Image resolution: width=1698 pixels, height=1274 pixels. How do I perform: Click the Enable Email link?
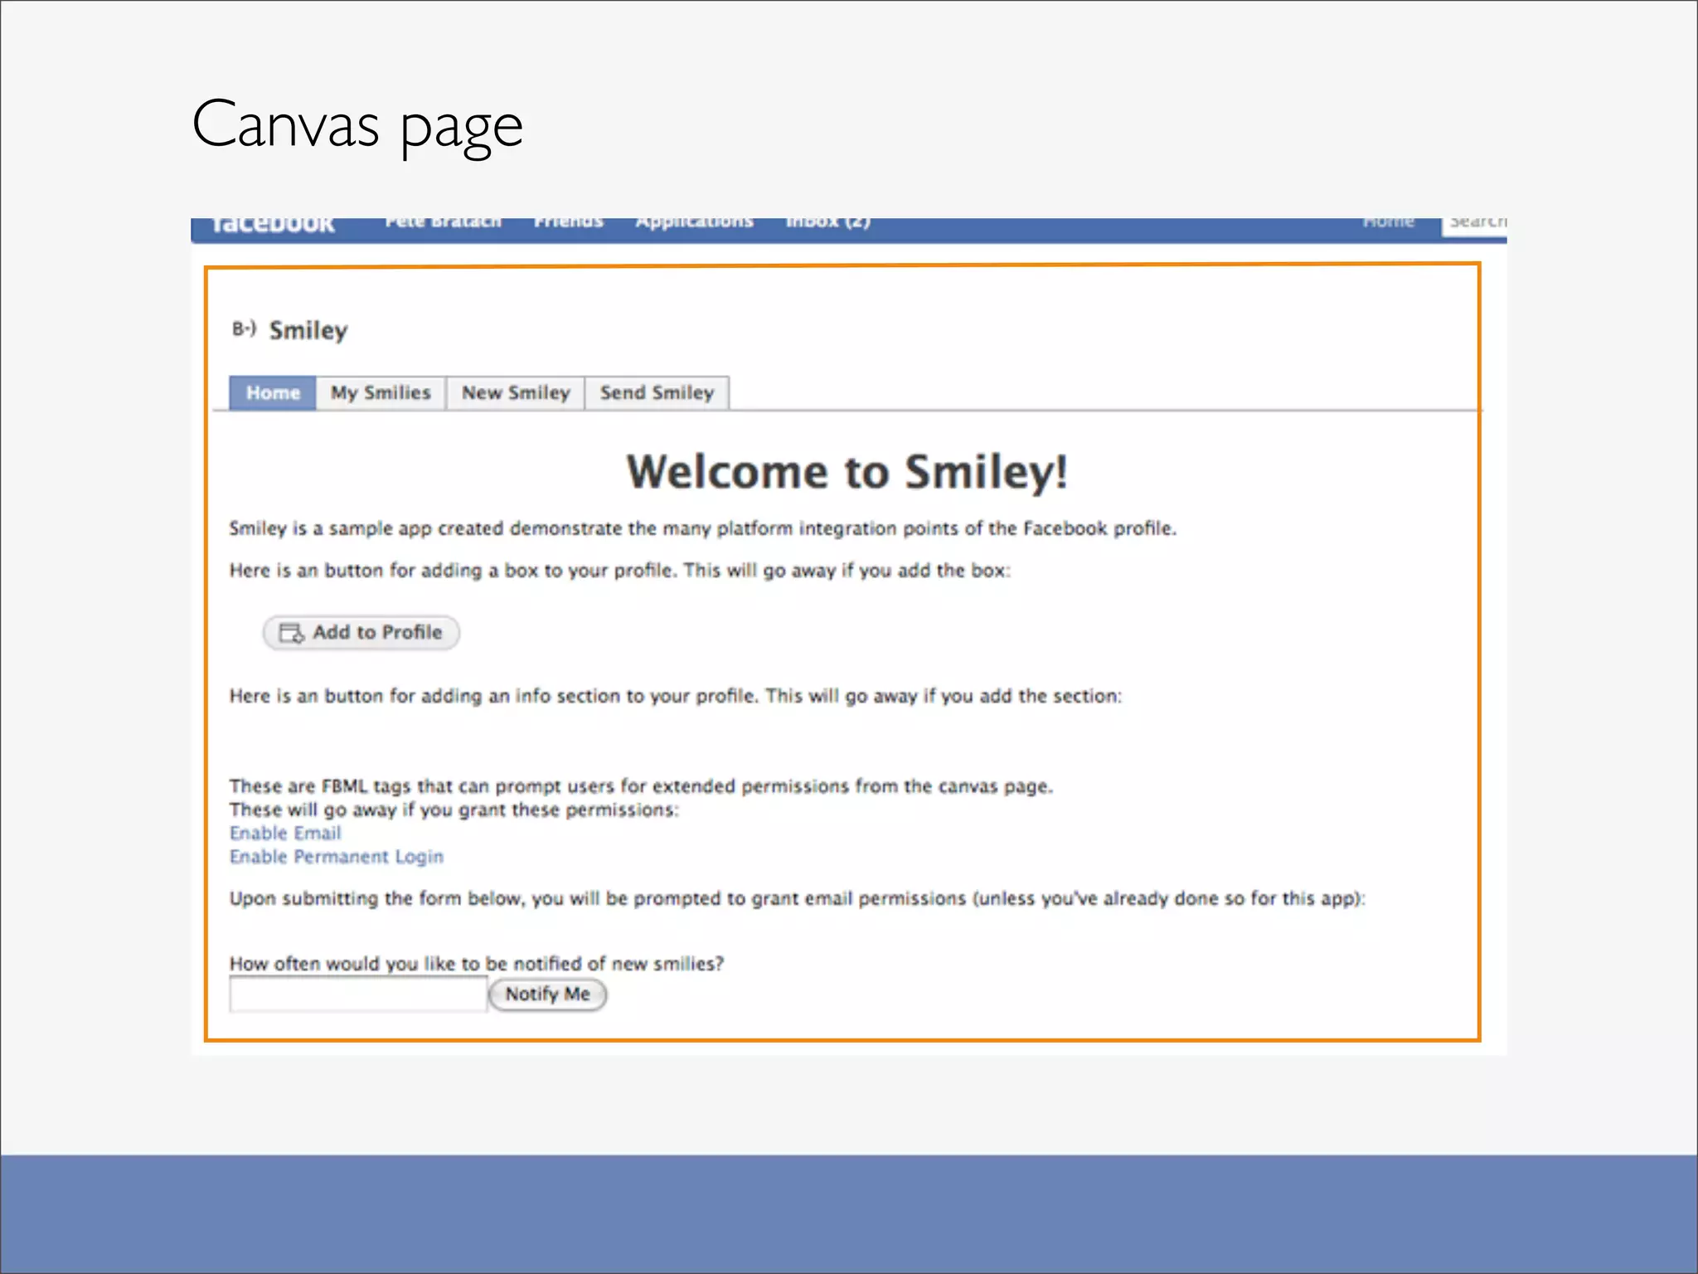[285, 833]
